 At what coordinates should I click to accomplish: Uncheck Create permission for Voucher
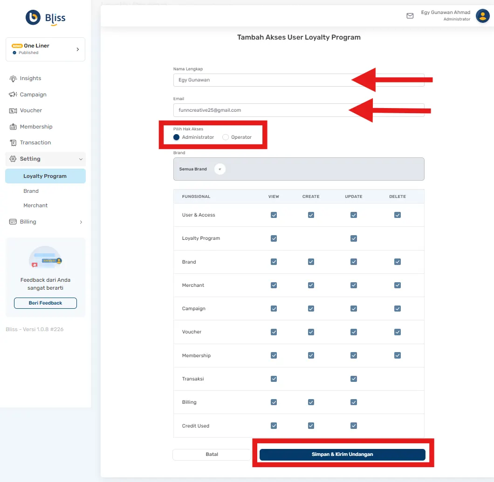[311, 332]
